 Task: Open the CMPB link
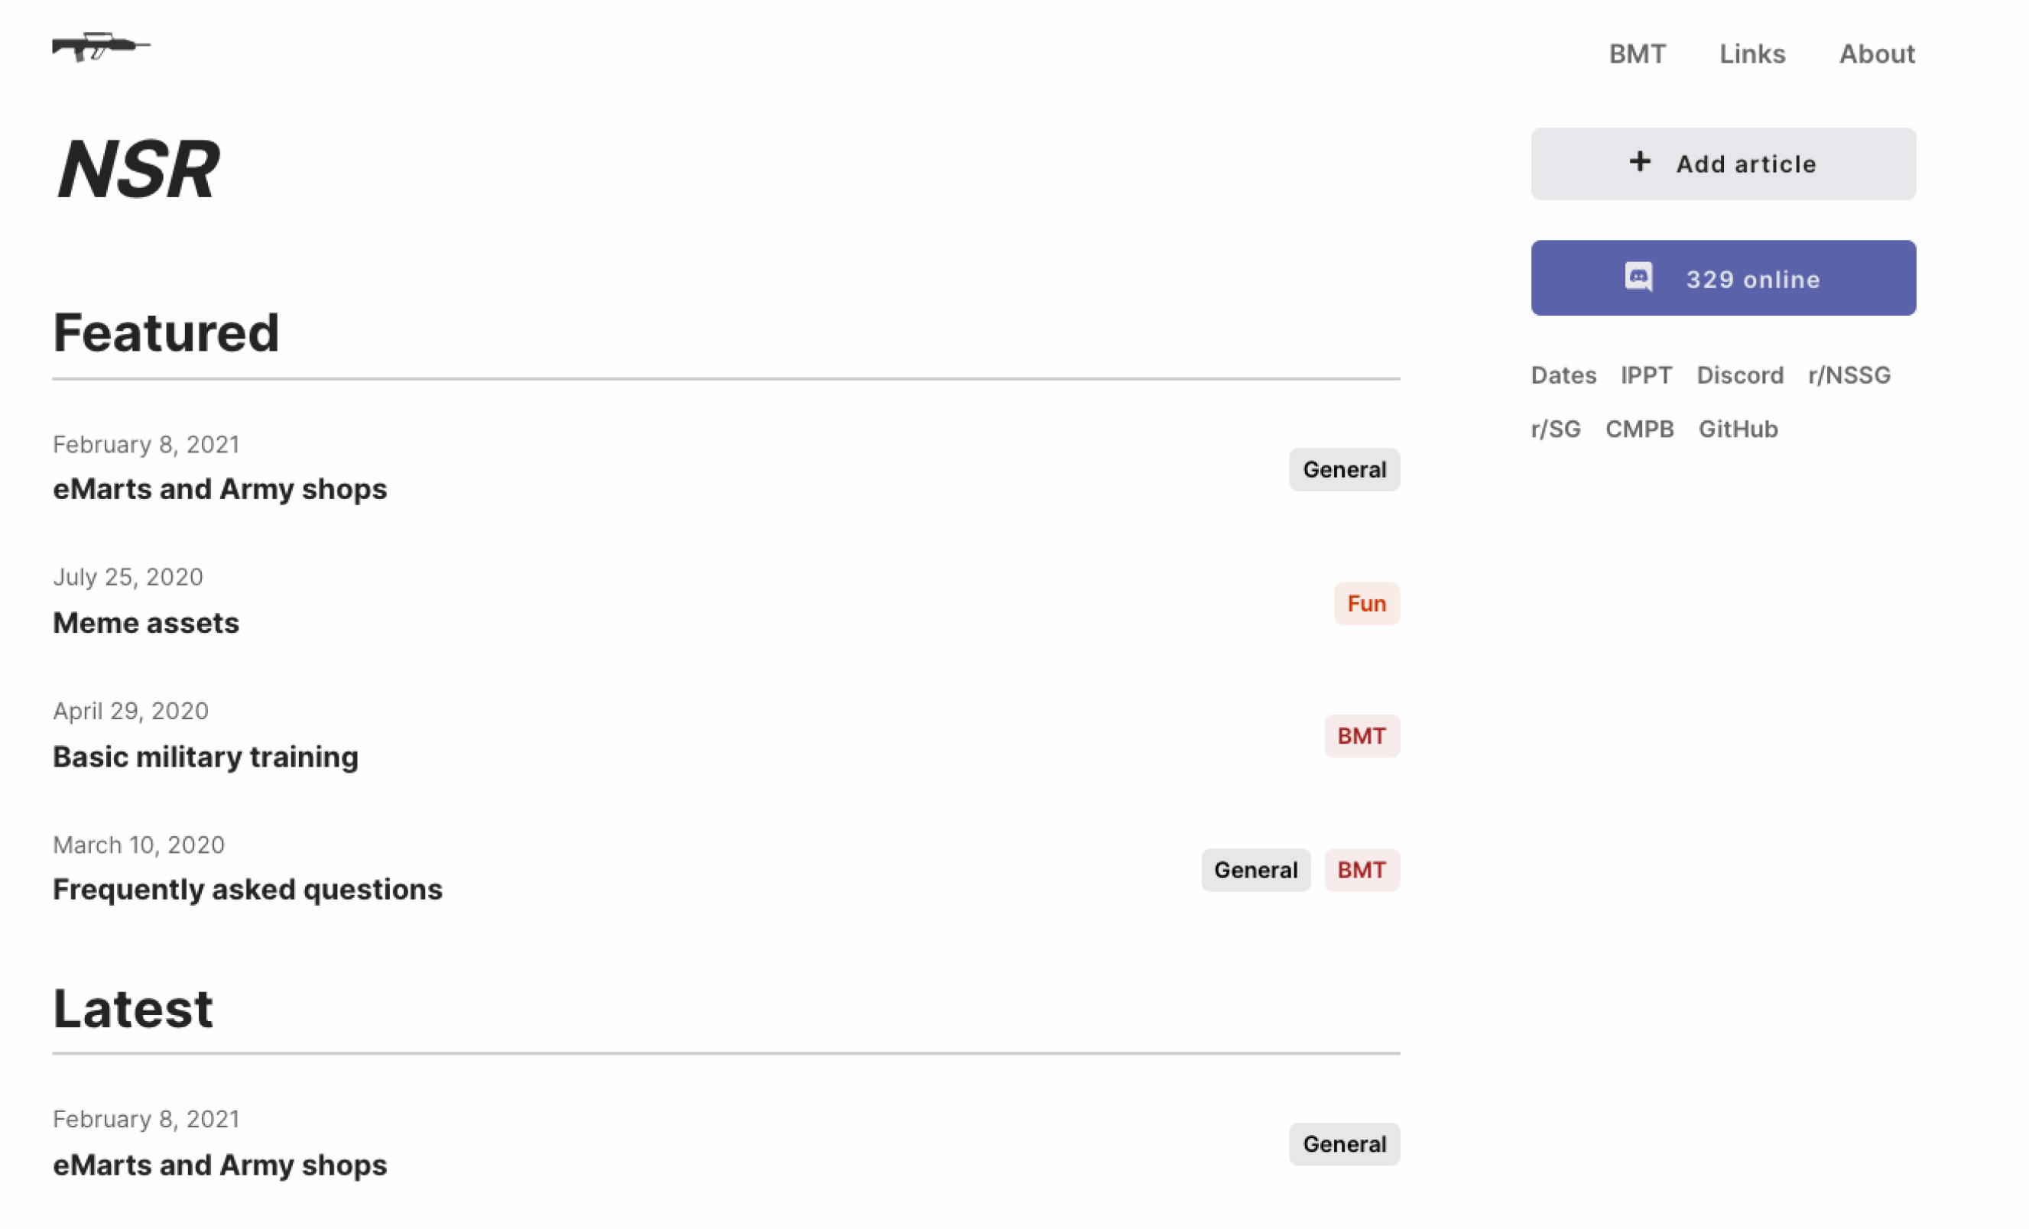click(x=1638, y=429)
